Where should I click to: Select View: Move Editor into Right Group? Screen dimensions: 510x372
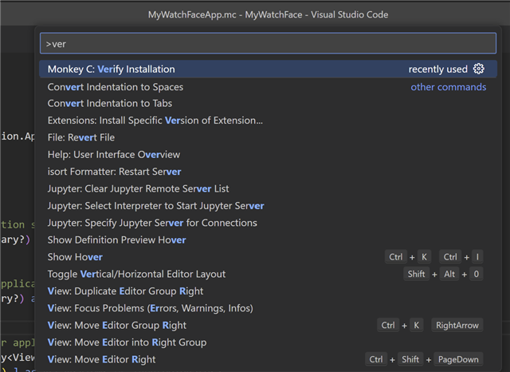click(268, 342)
